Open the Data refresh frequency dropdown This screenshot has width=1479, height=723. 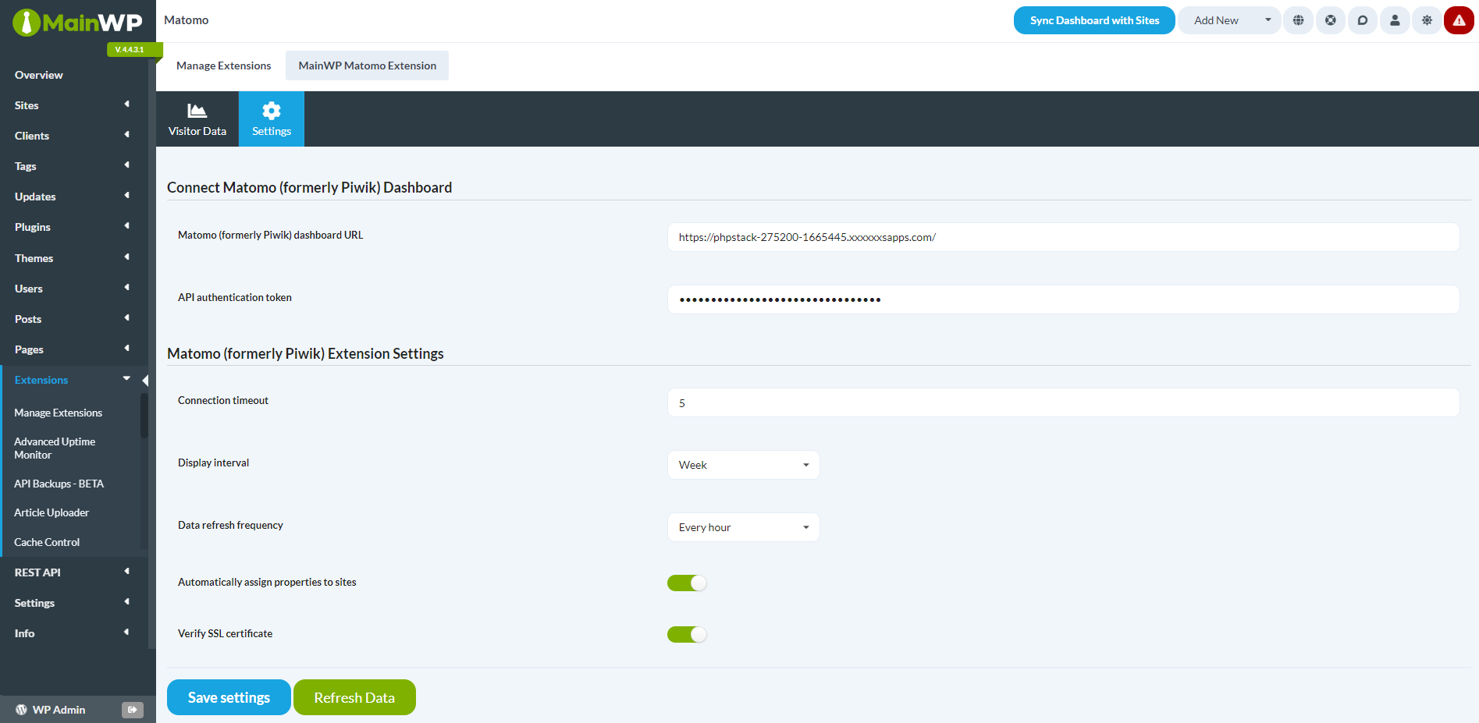(x=743, y=527)
